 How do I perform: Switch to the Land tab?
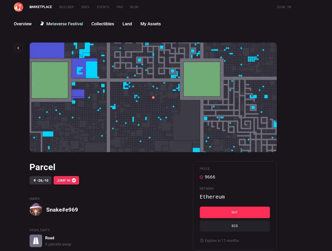[127, 24]
